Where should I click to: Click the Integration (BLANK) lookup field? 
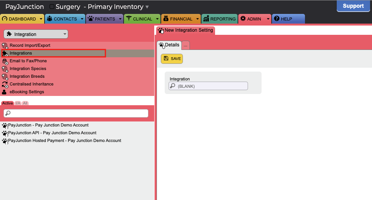208,86
